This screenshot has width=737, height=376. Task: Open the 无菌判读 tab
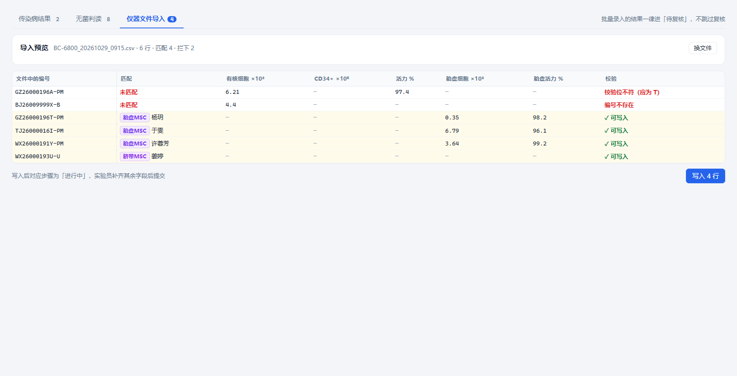(93, 19)
